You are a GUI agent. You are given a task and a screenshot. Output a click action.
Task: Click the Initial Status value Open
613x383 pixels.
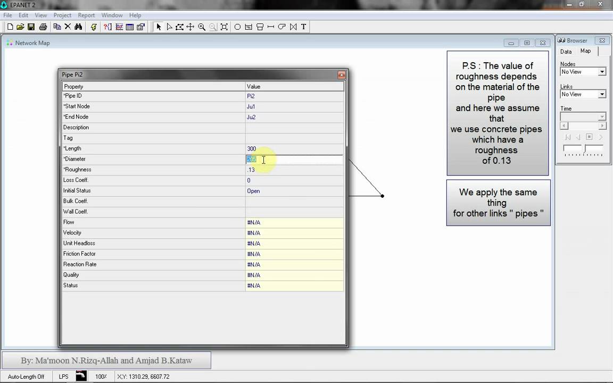[253, 191]
